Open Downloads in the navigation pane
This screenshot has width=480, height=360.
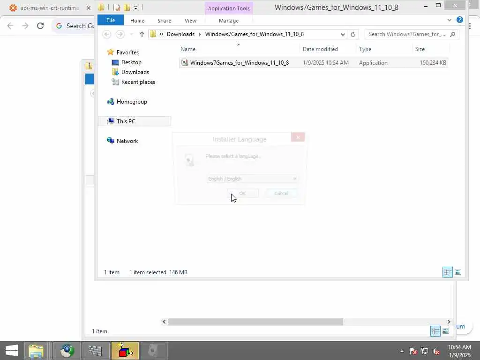click(x=135, y=72)
